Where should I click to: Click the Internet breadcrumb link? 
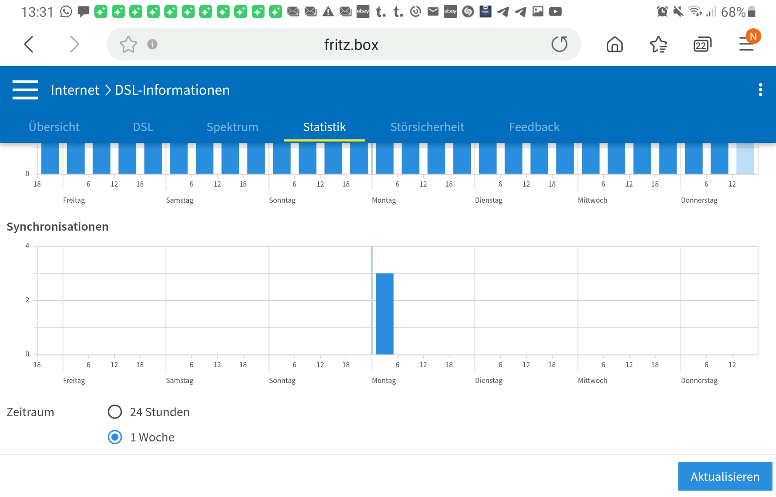click(x=75, y=90)
